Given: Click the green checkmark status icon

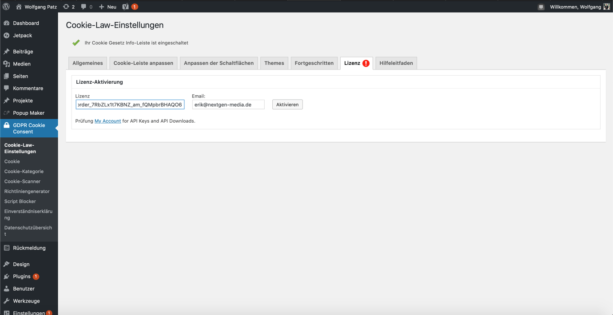Looking at the screenshot, I should 76,43.
